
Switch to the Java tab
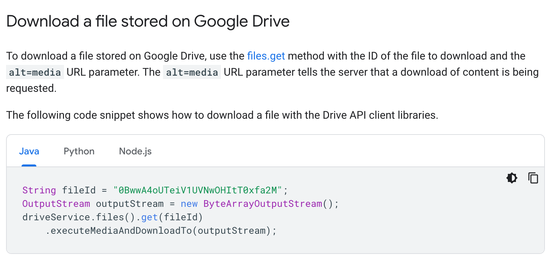point(29,151)
